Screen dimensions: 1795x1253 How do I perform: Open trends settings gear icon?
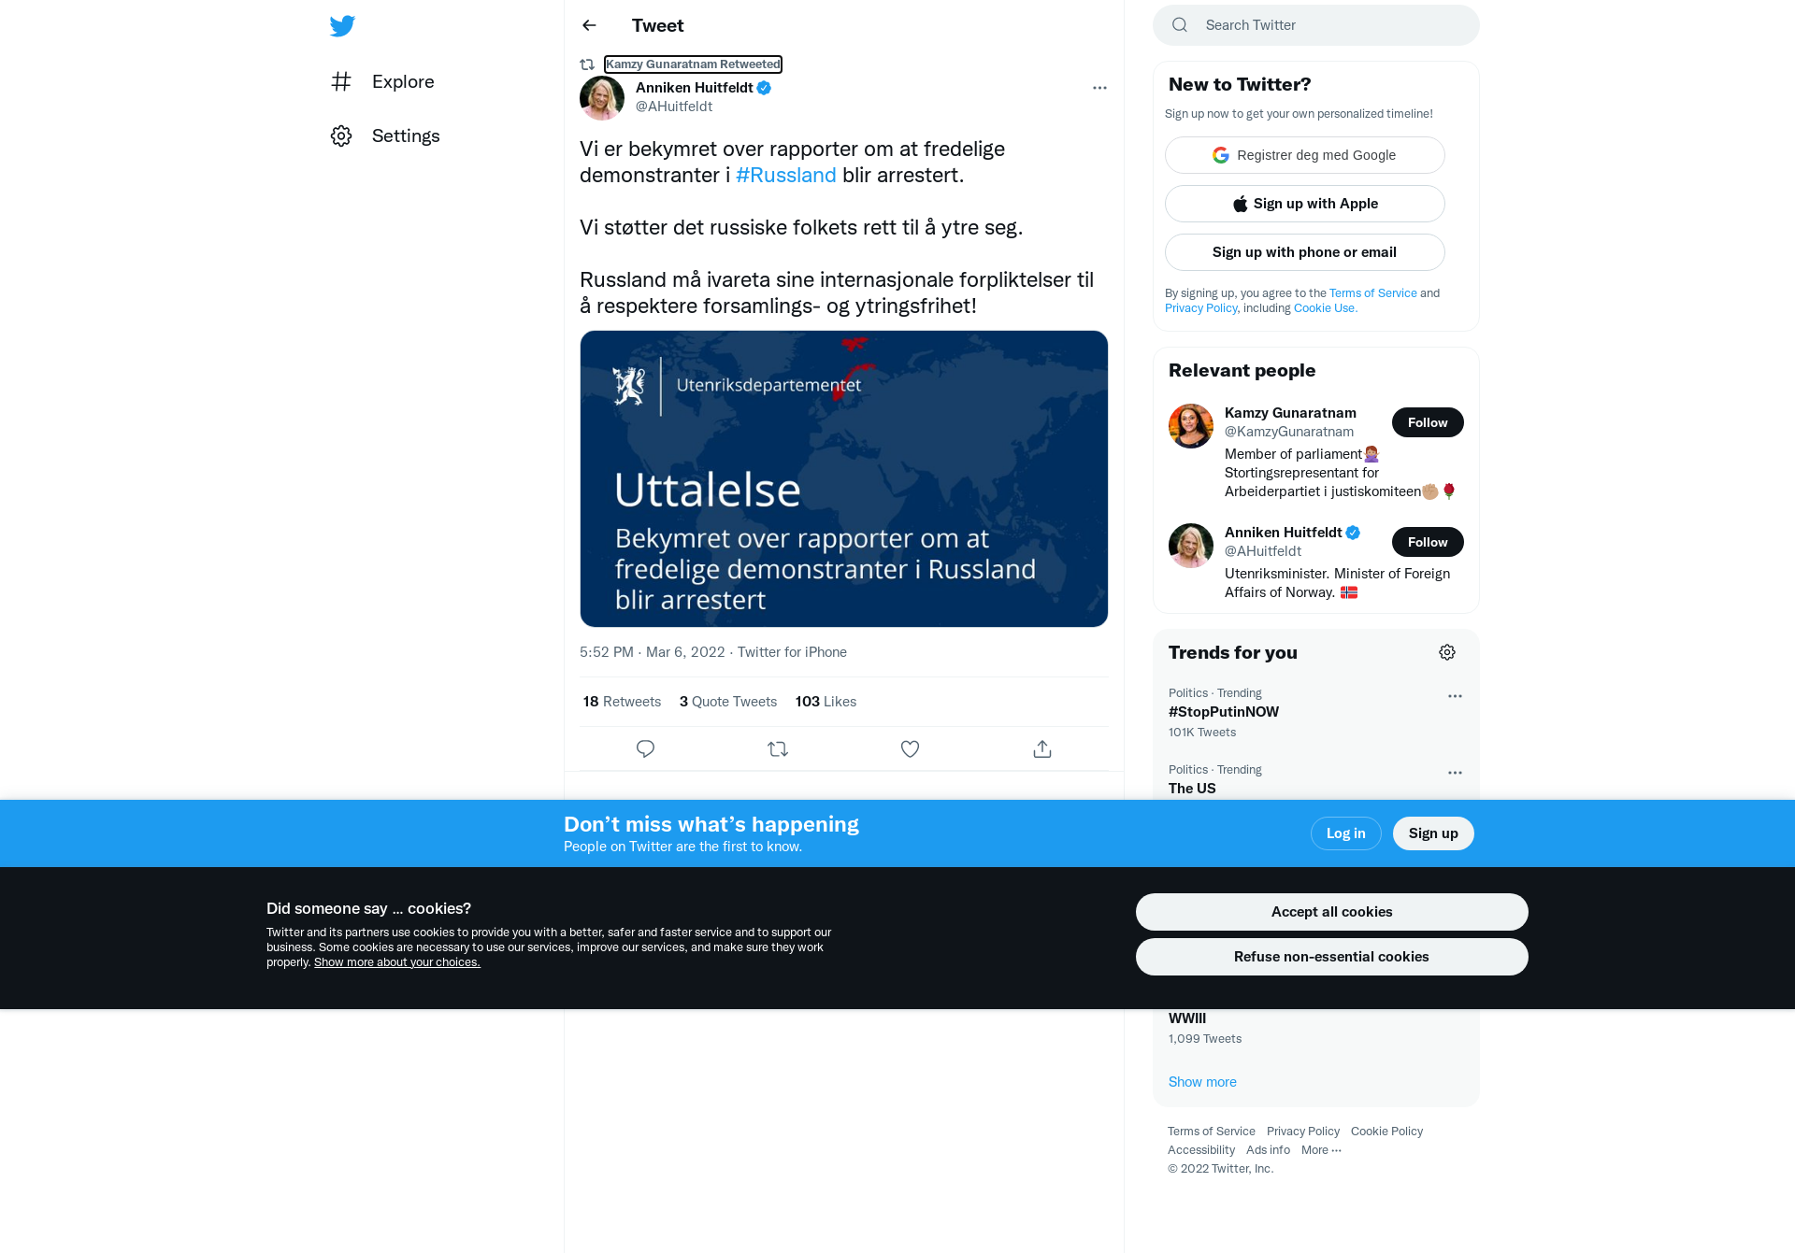pyautogui.click(x=1447, y=652)
